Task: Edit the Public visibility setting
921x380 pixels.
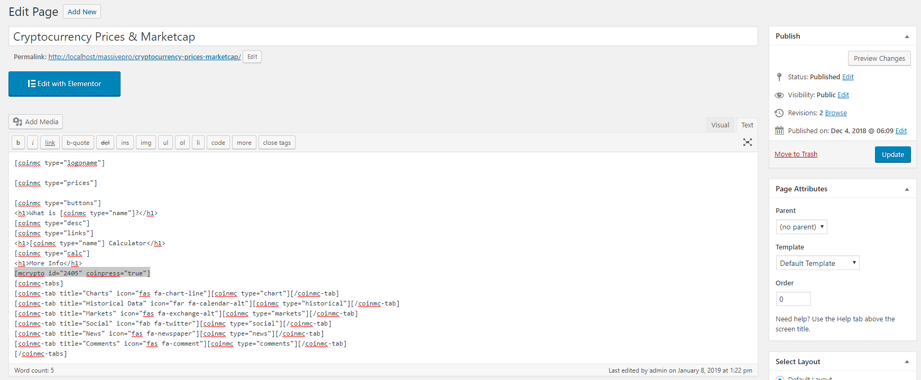Action: coord(843,95)
